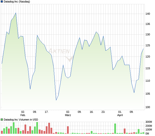Click the 'Datadog Inc (Nasdaq)' chart title
The height and width of the screenshot is (136, 155).
17,1
